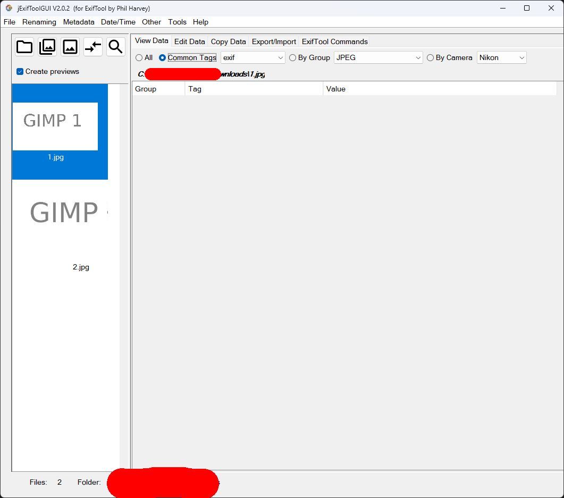Click the load multiple images icon
This screenshot has height=498, width=564.
point(47,47)
